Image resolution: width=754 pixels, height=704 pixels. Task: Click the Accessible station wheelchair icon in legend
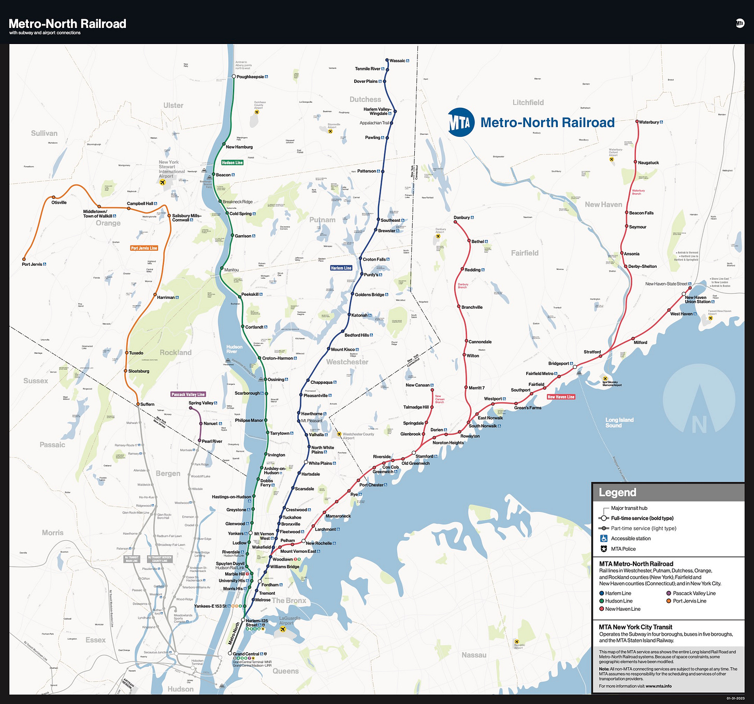[x=603, y=538]
